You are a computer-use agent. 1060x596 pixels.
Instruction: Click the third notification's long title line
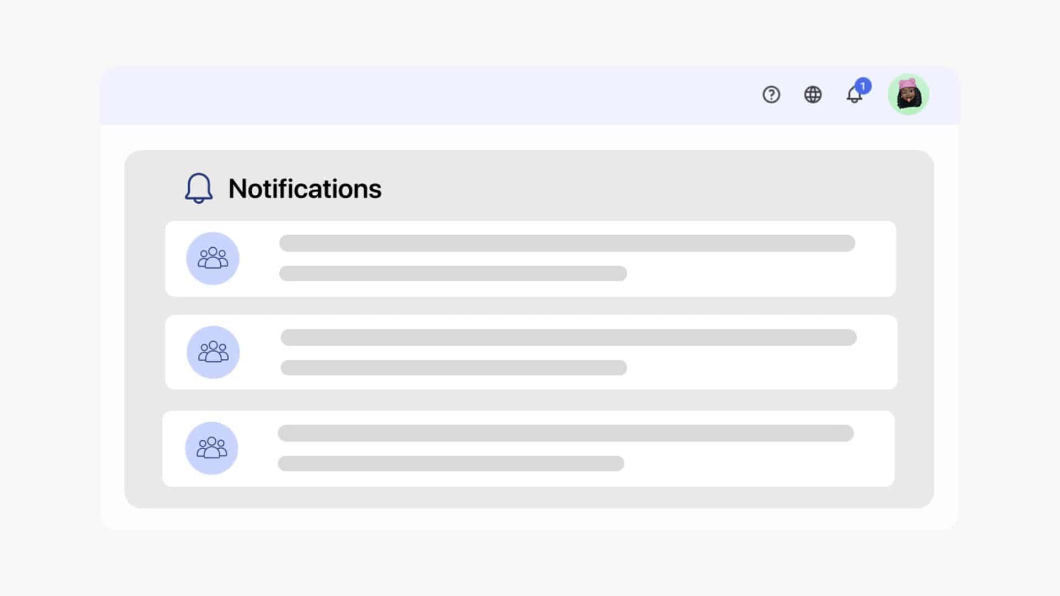[565, 433]
